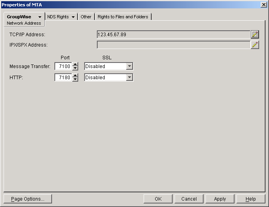The width and height of the screenshot is (269, 207).
Task: Select the GroupWise tab label
Action: pyautogui.click(x=19, y=17)
